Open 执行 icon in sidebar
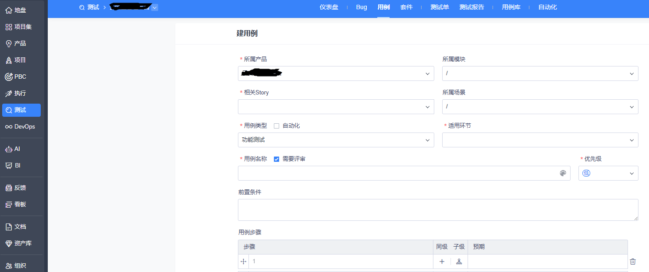Image resolution: width=649 pixels, height=272 pixels. click(x=9, y=93)
